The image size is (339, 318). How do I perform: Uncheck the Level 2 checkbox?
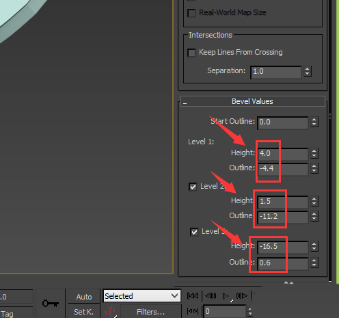tap(193, 187)
